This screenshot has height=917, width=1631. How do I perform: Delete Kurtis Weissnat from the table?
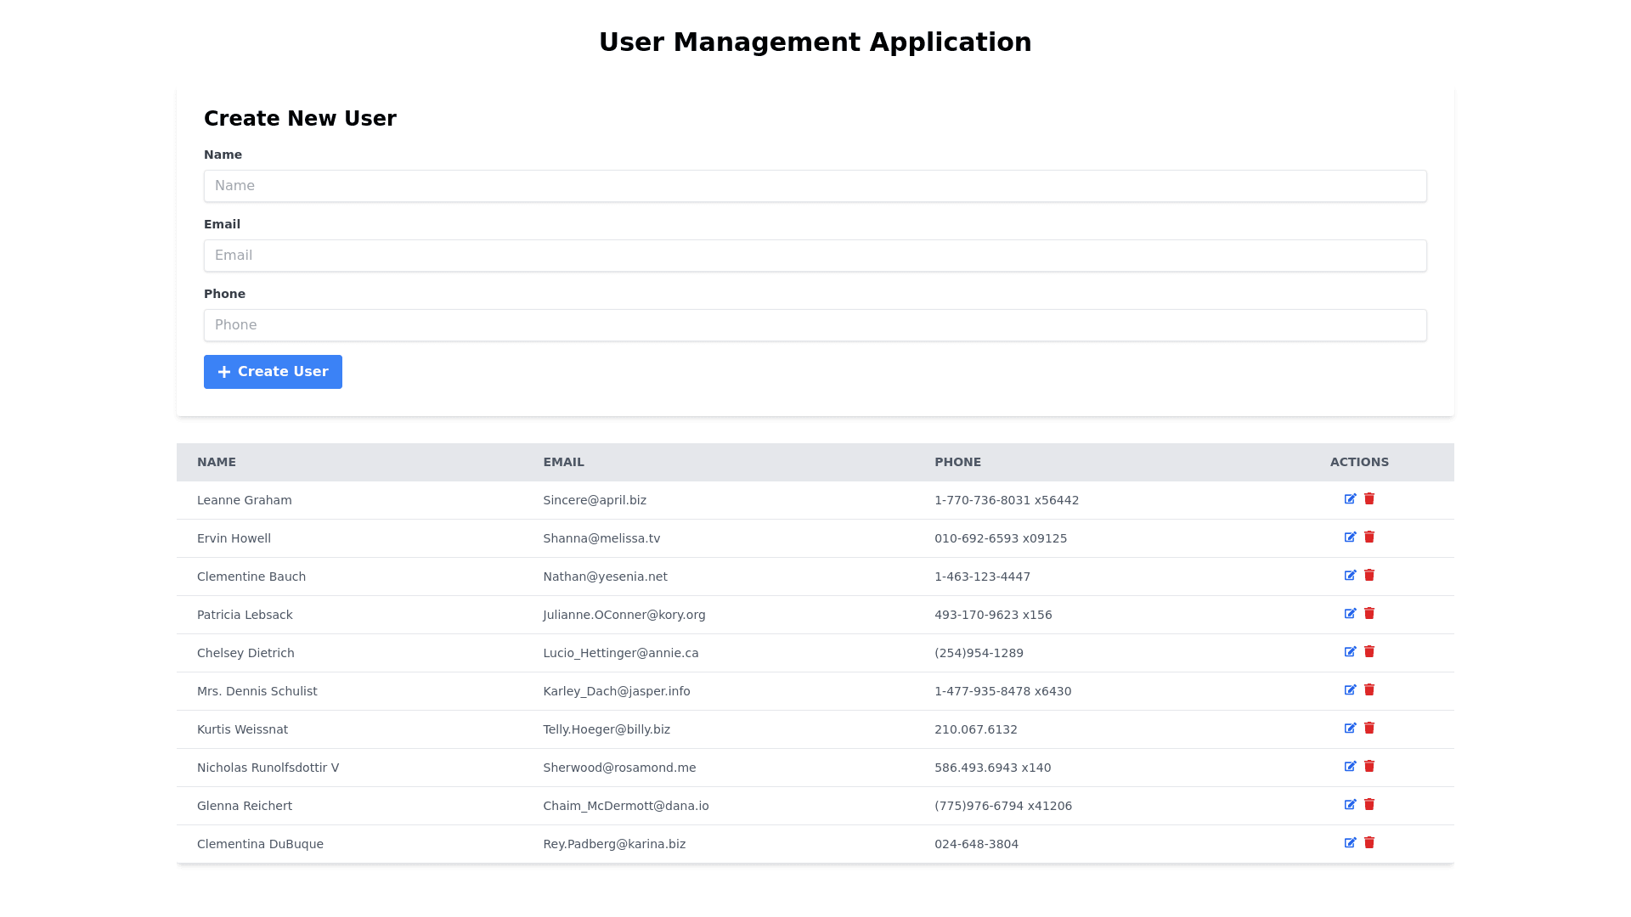[1369, 729]
